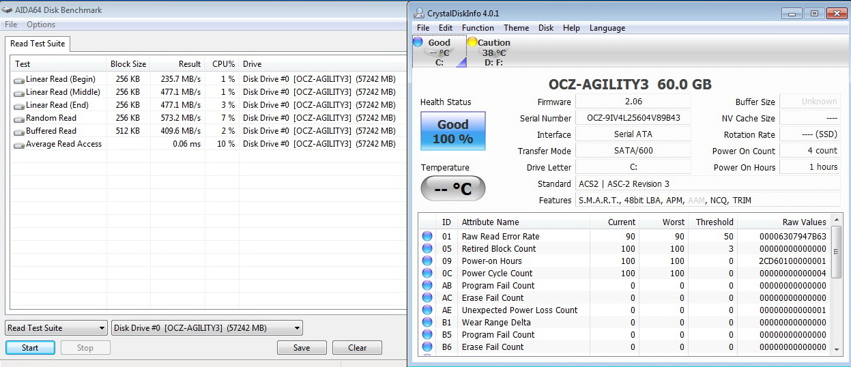851x367 pixels.
Task: Click the blue orb for Wear Range Delta
Action: click(x=427, y=323)
